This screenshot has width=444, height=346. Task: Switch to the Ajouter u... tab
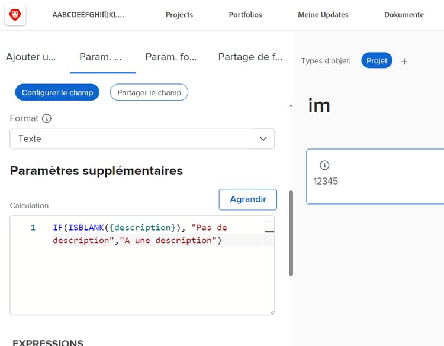click(31, 57)
